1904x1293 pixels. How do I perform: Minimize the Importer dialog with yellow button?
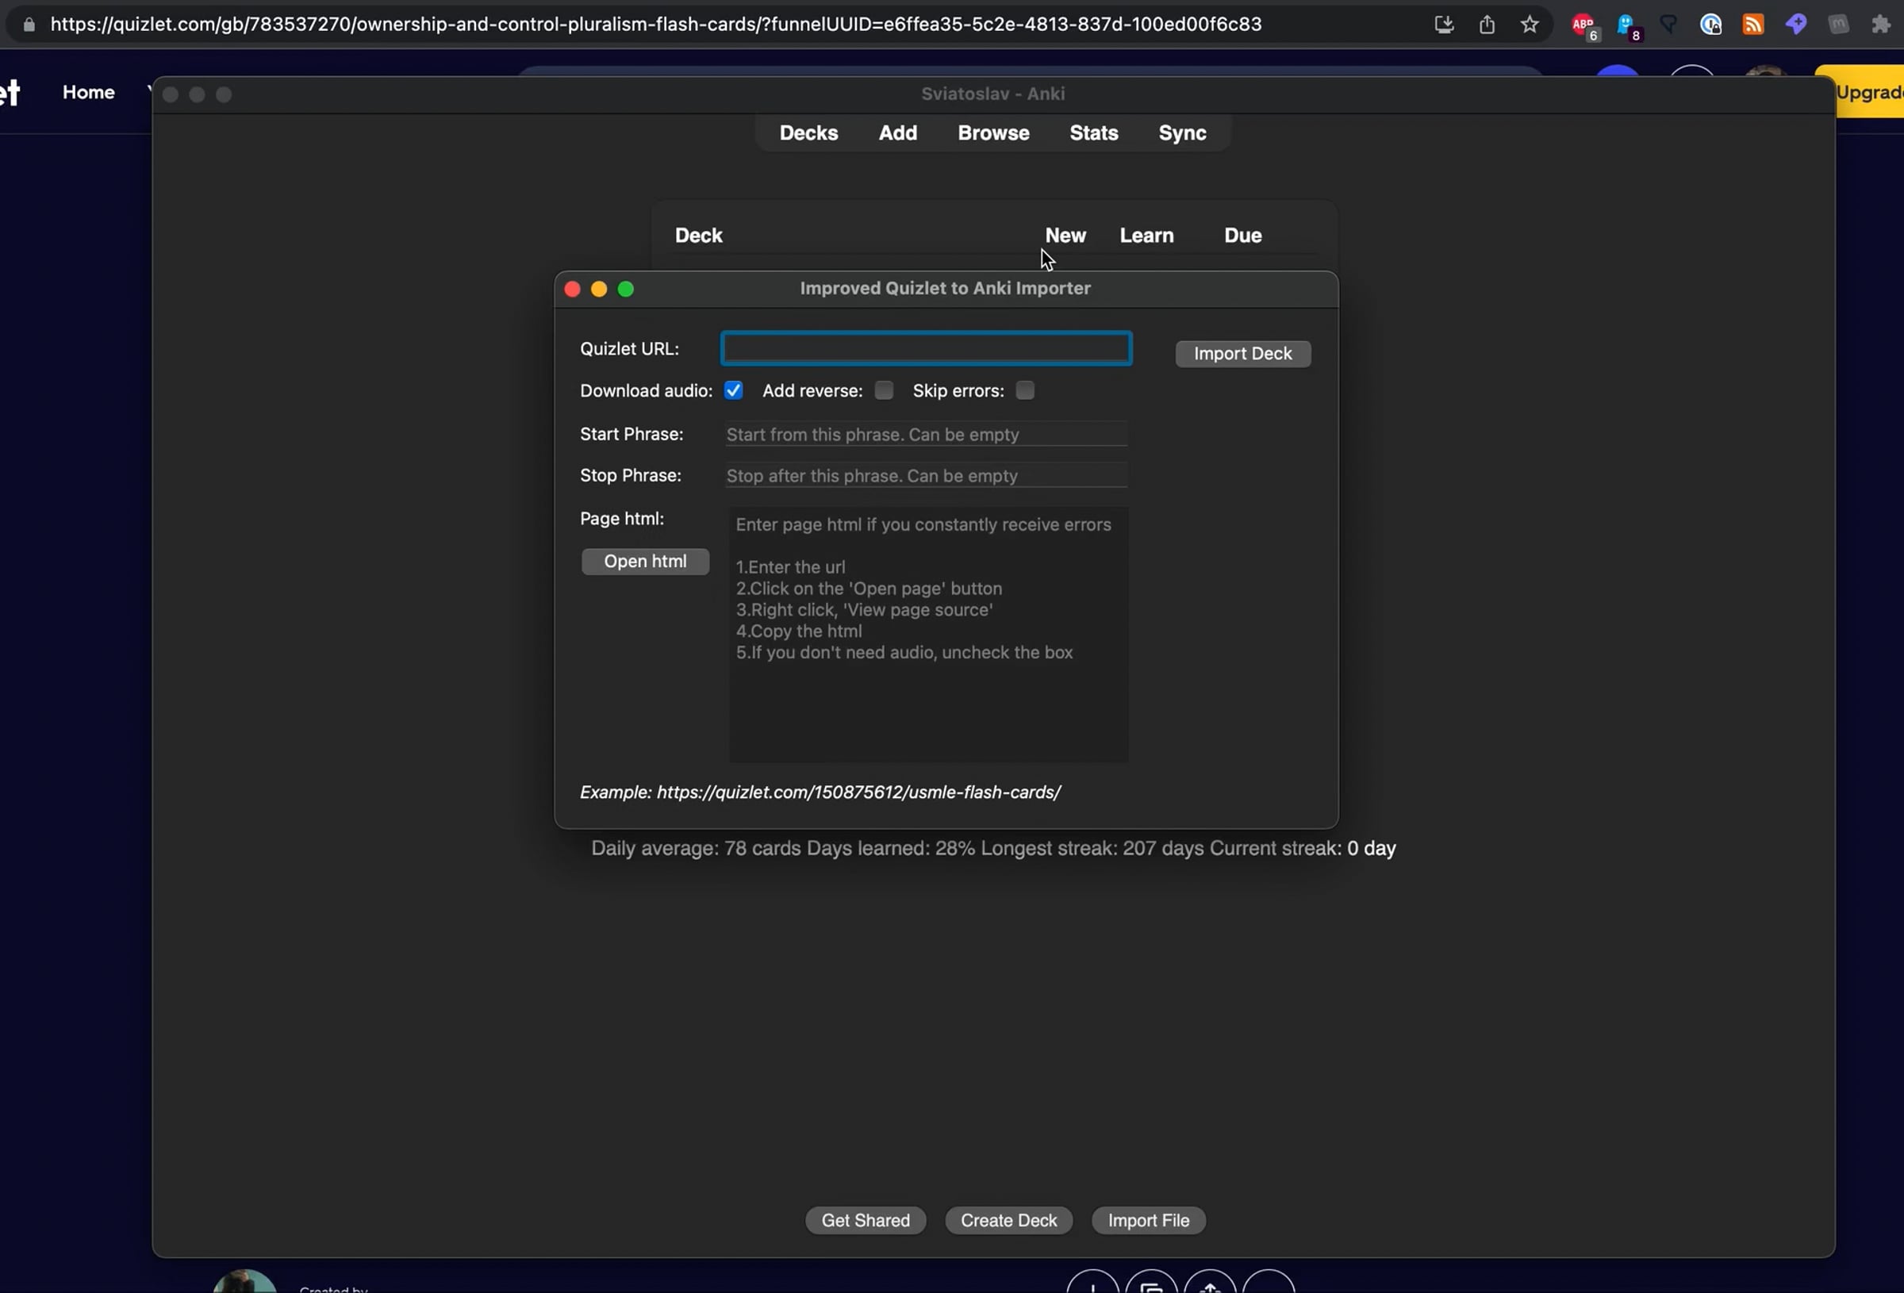pos(599,290)
